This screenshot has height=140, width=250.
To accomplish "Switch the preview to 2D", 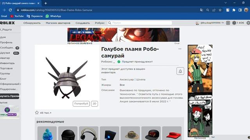I will tap(95, 104).
